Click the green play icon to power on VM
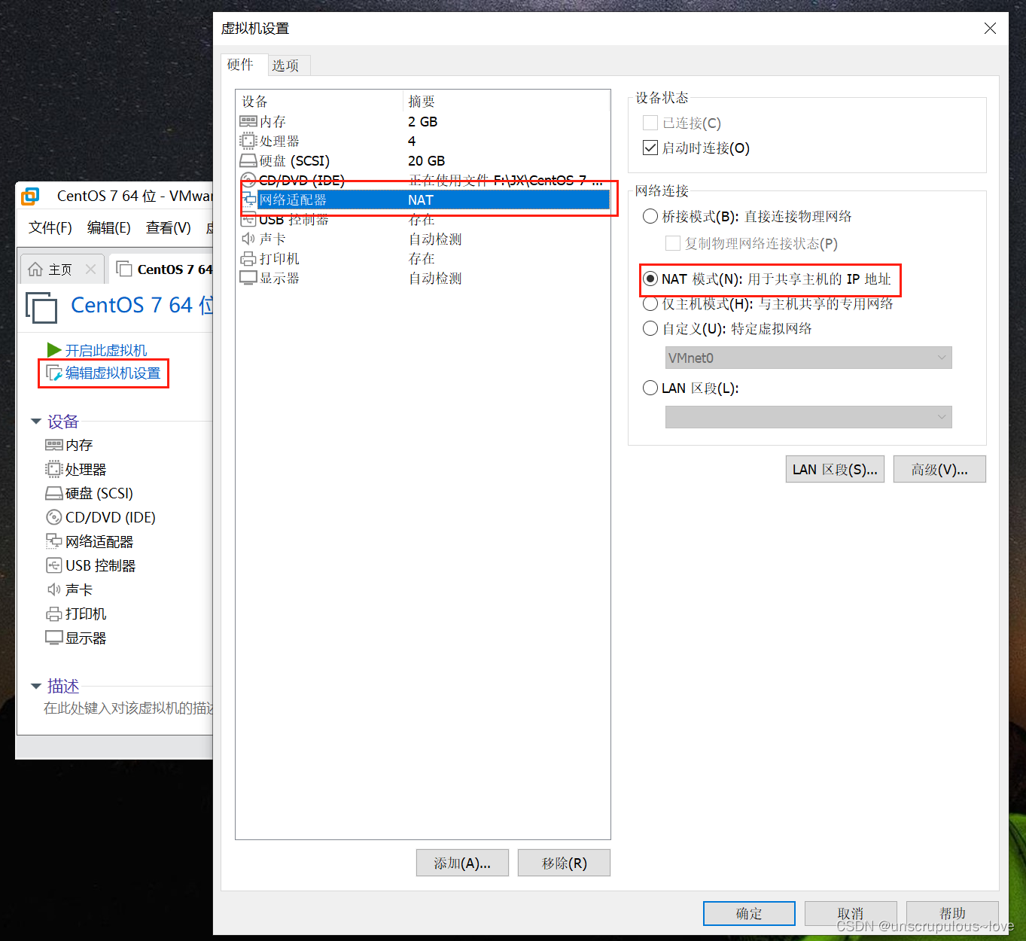This screenshot has height=941, width=1026. [x=53, y=350]
